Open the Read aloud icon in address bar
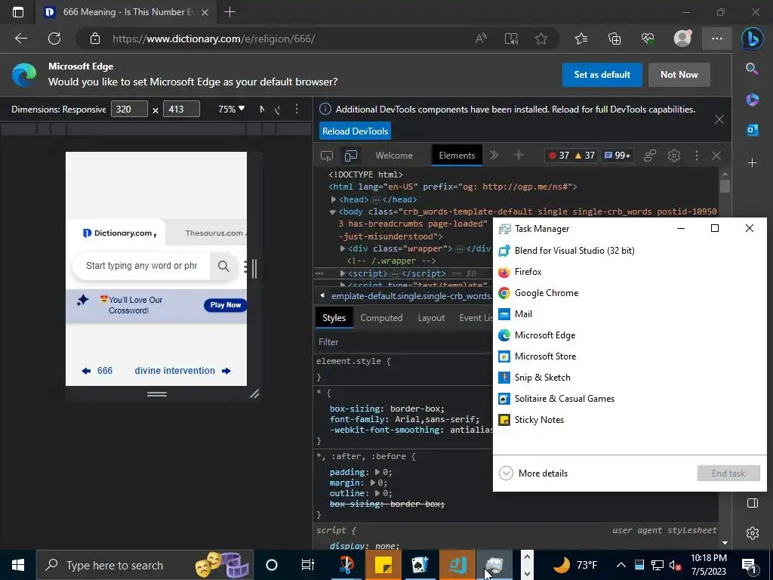This screenshot has height=580, width=773. point(481,39)
